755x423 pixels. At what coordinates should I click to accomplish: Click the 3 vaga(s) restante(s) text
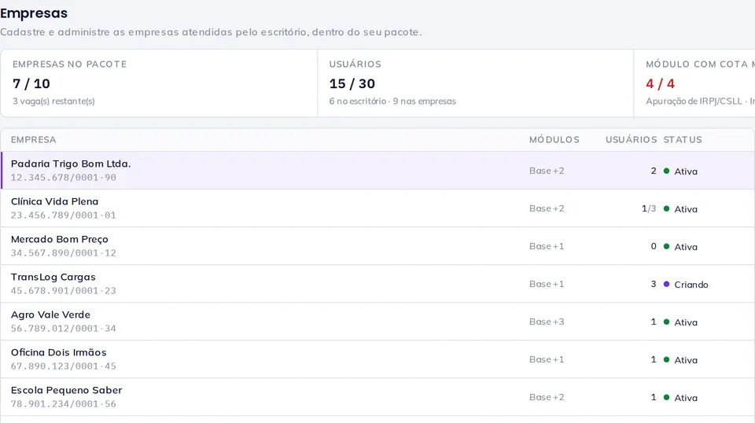[53, 101]
